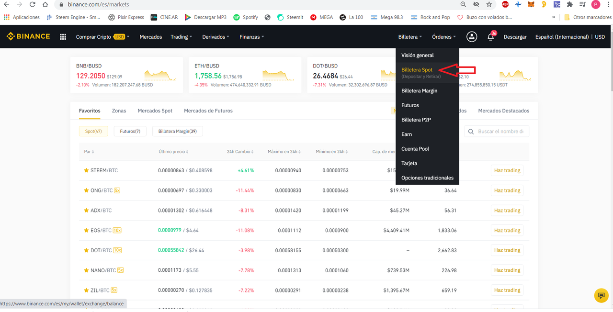Select Visión general in wallet menu
Screen dimensions: 613x312
[x=427, y=55]
